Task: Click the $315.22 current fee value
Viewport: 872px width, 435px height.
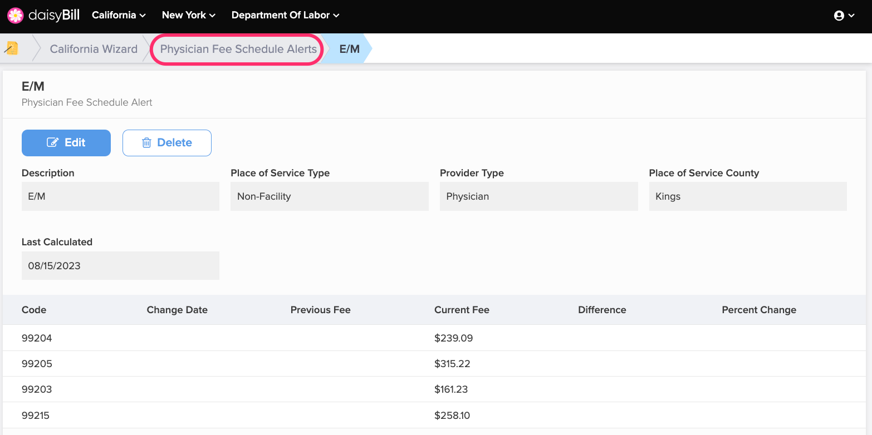Action: coord(453,364)
